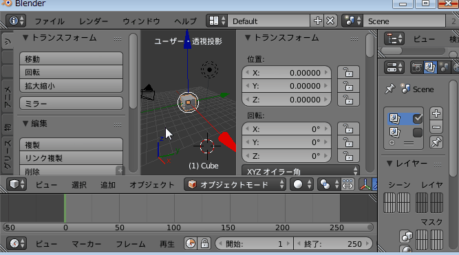Image resolution: width=459 pixels, height=255 pixels.
Task: Toggle lock for rotation Y
Action: (348, 142)
